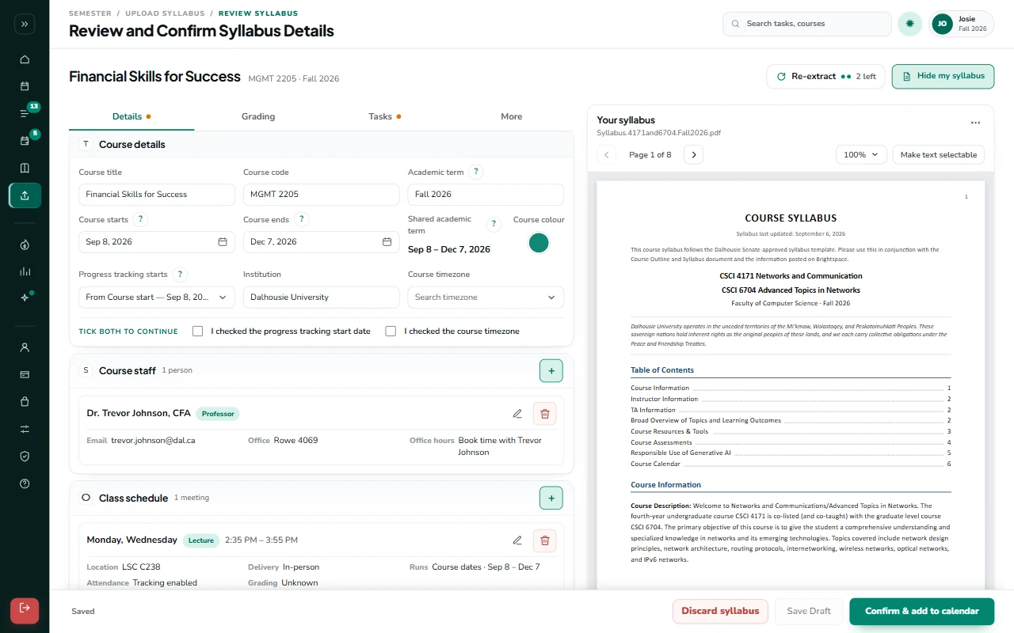Tick the progress tracking start date checkbox
The height and width of the screenshot is (633, 1014).
pos(198,332)
